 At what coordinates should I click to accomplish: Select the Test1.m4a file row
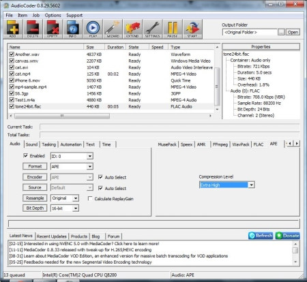click(x=111, y=100)
